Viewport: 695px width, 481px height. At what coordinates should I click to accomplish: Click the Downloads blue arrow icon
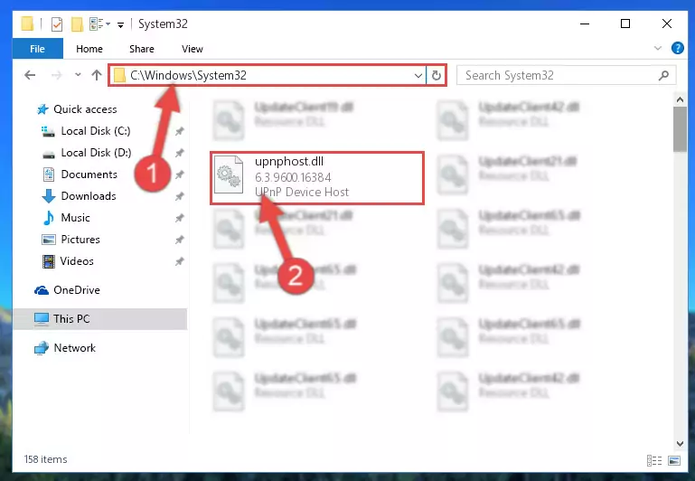pos(48,196)
